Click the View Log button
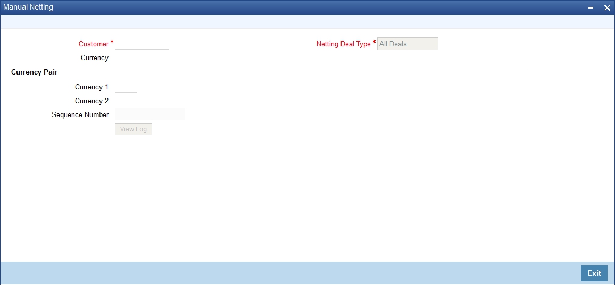The width and height of the screenshot is (615, 288). 134,129
